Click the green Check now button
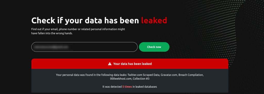 point(154,47)
